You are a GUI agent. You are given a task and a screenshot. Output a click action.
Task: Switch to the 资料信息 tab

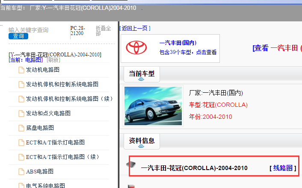[142, 141]
